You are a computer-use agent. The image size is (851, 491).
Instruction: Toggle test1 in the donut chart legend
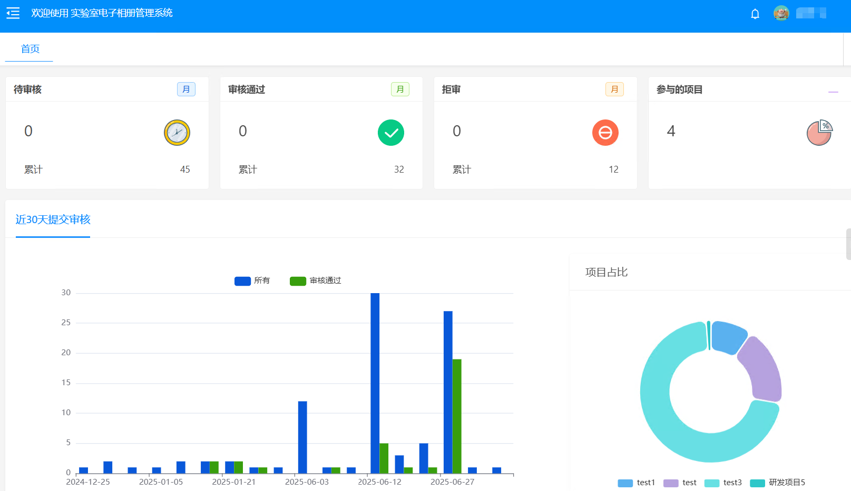pyautogui.click(x=636, y=483)
